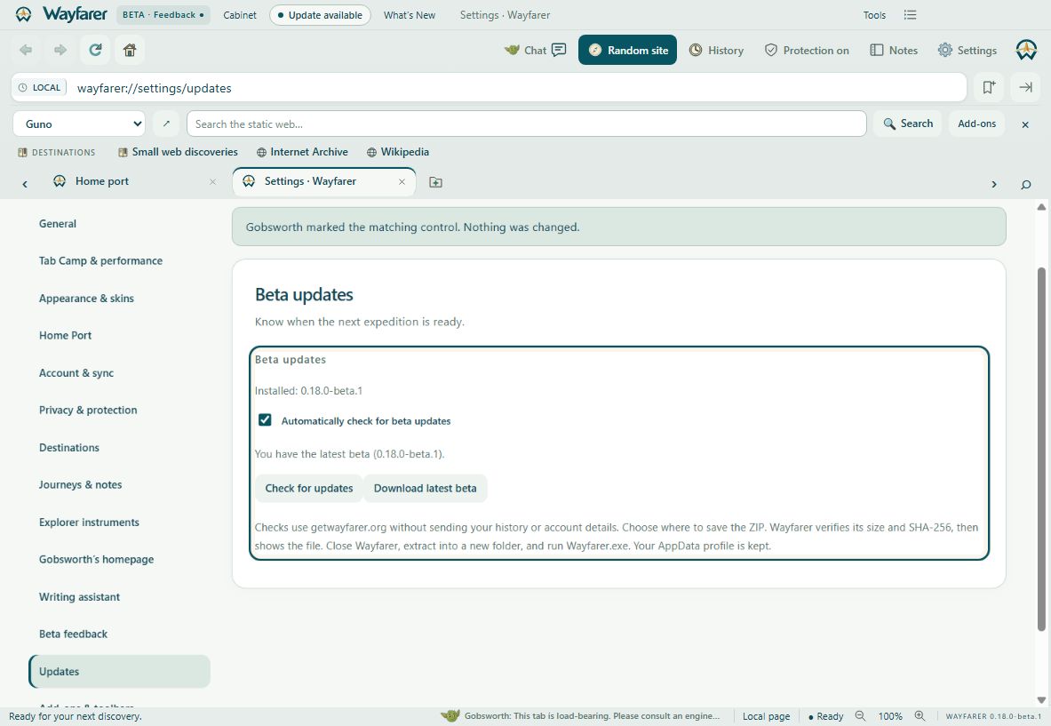Toggle the side panel arrow icon by address bar
This screenshot has width=1051, height=726.
tap(1025, 87)
